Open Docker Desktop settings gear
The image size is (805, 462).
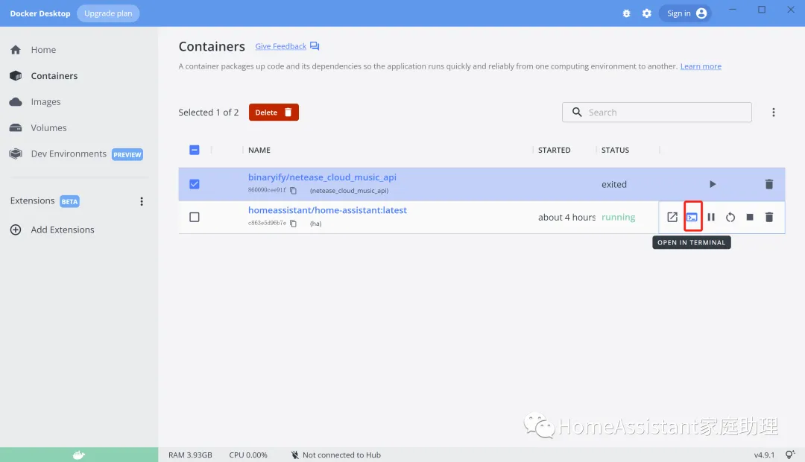pyautogui.click(x=647, y=14)
